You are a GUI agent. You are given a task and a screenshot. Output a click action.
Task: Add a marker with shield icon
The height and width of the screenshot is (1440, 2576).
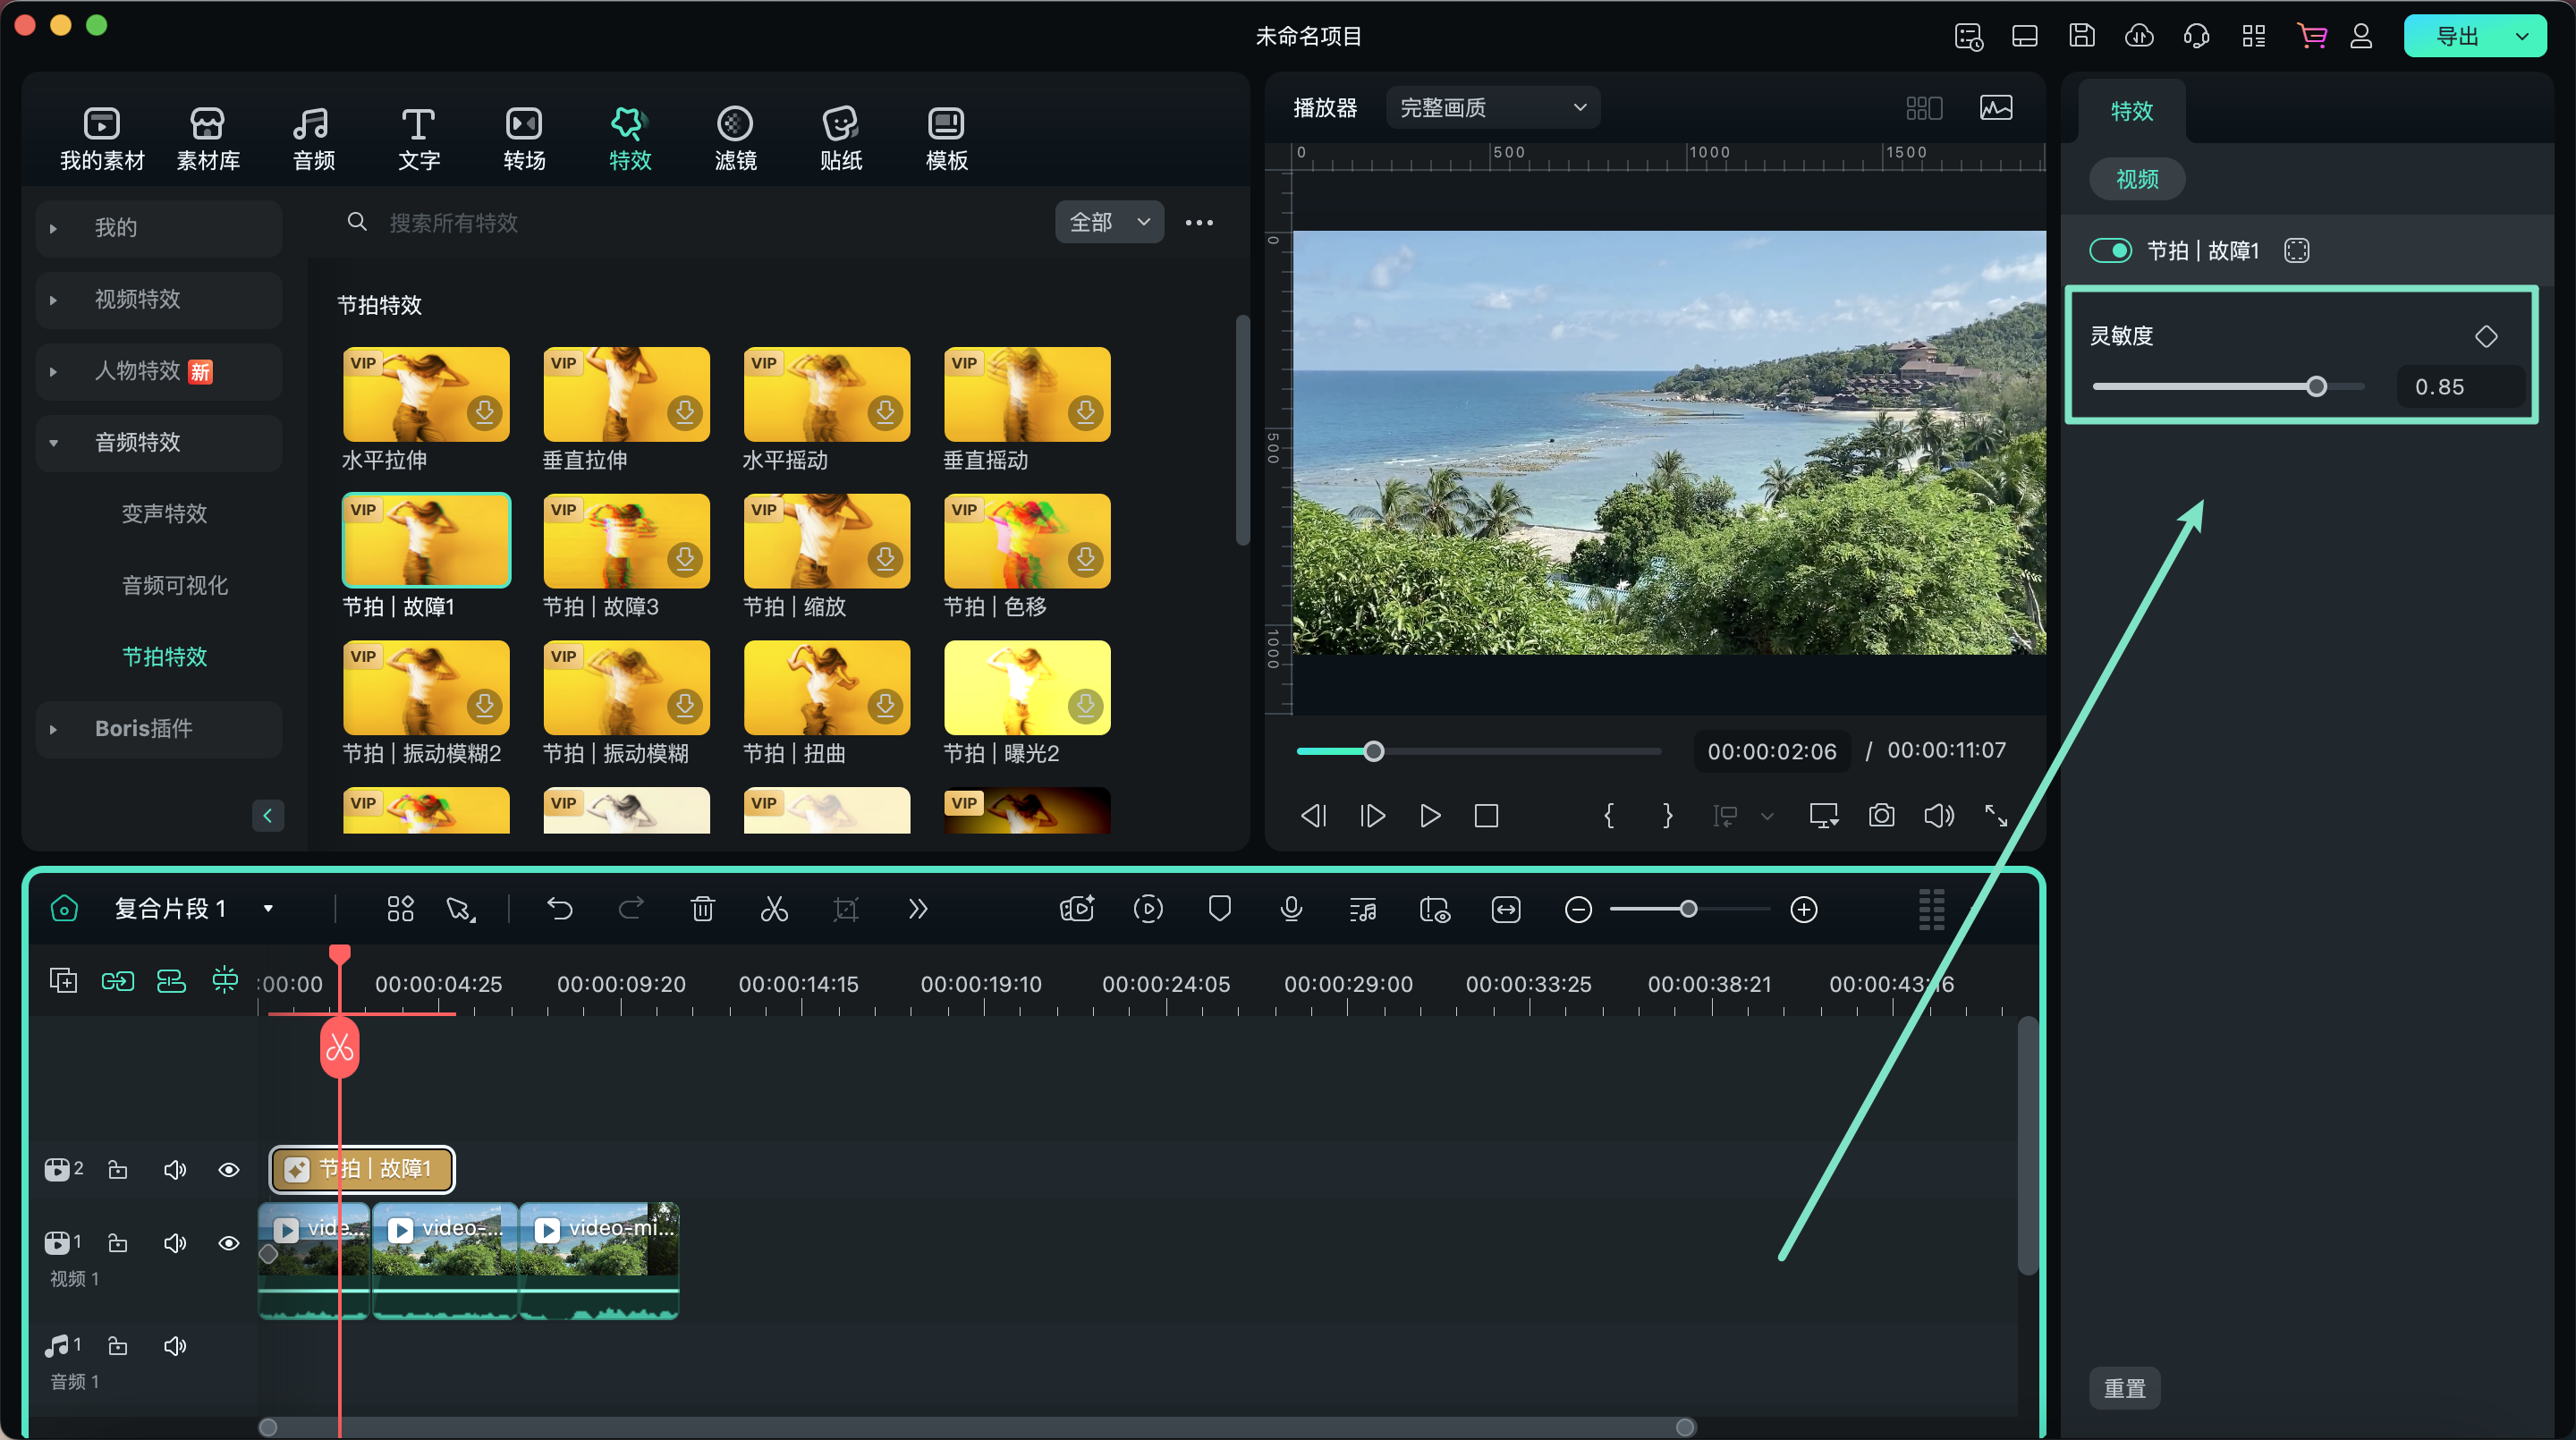click(1219, 909)
